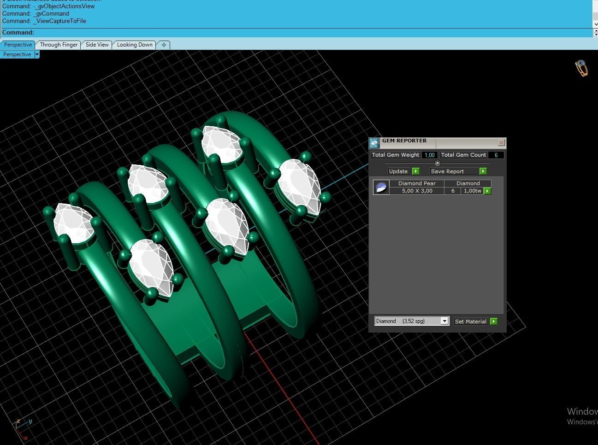Viewport: 598px width, 445px height.
Task: Click the Gem Reporter title bar
Action: tap(437, 143)
